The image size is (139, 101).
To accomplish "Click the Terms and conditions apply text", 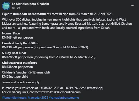I will [21, 82].
